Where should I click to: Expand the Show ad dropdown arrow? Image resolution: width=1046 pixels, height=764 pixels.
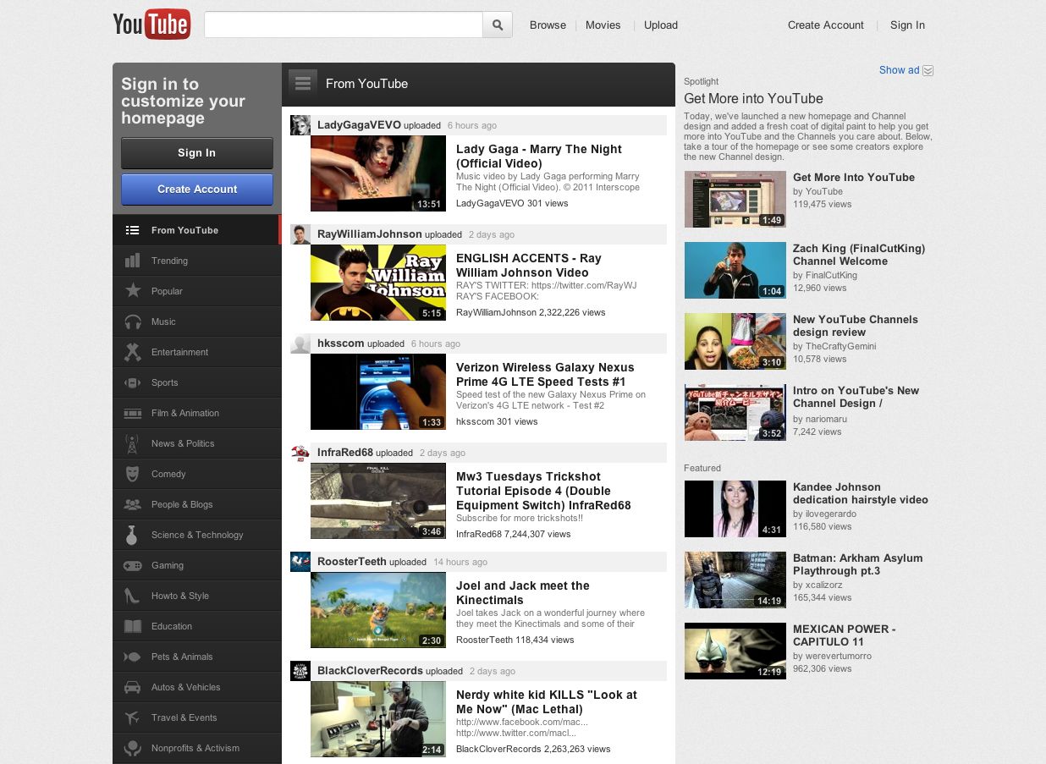(x=928, y=70)
